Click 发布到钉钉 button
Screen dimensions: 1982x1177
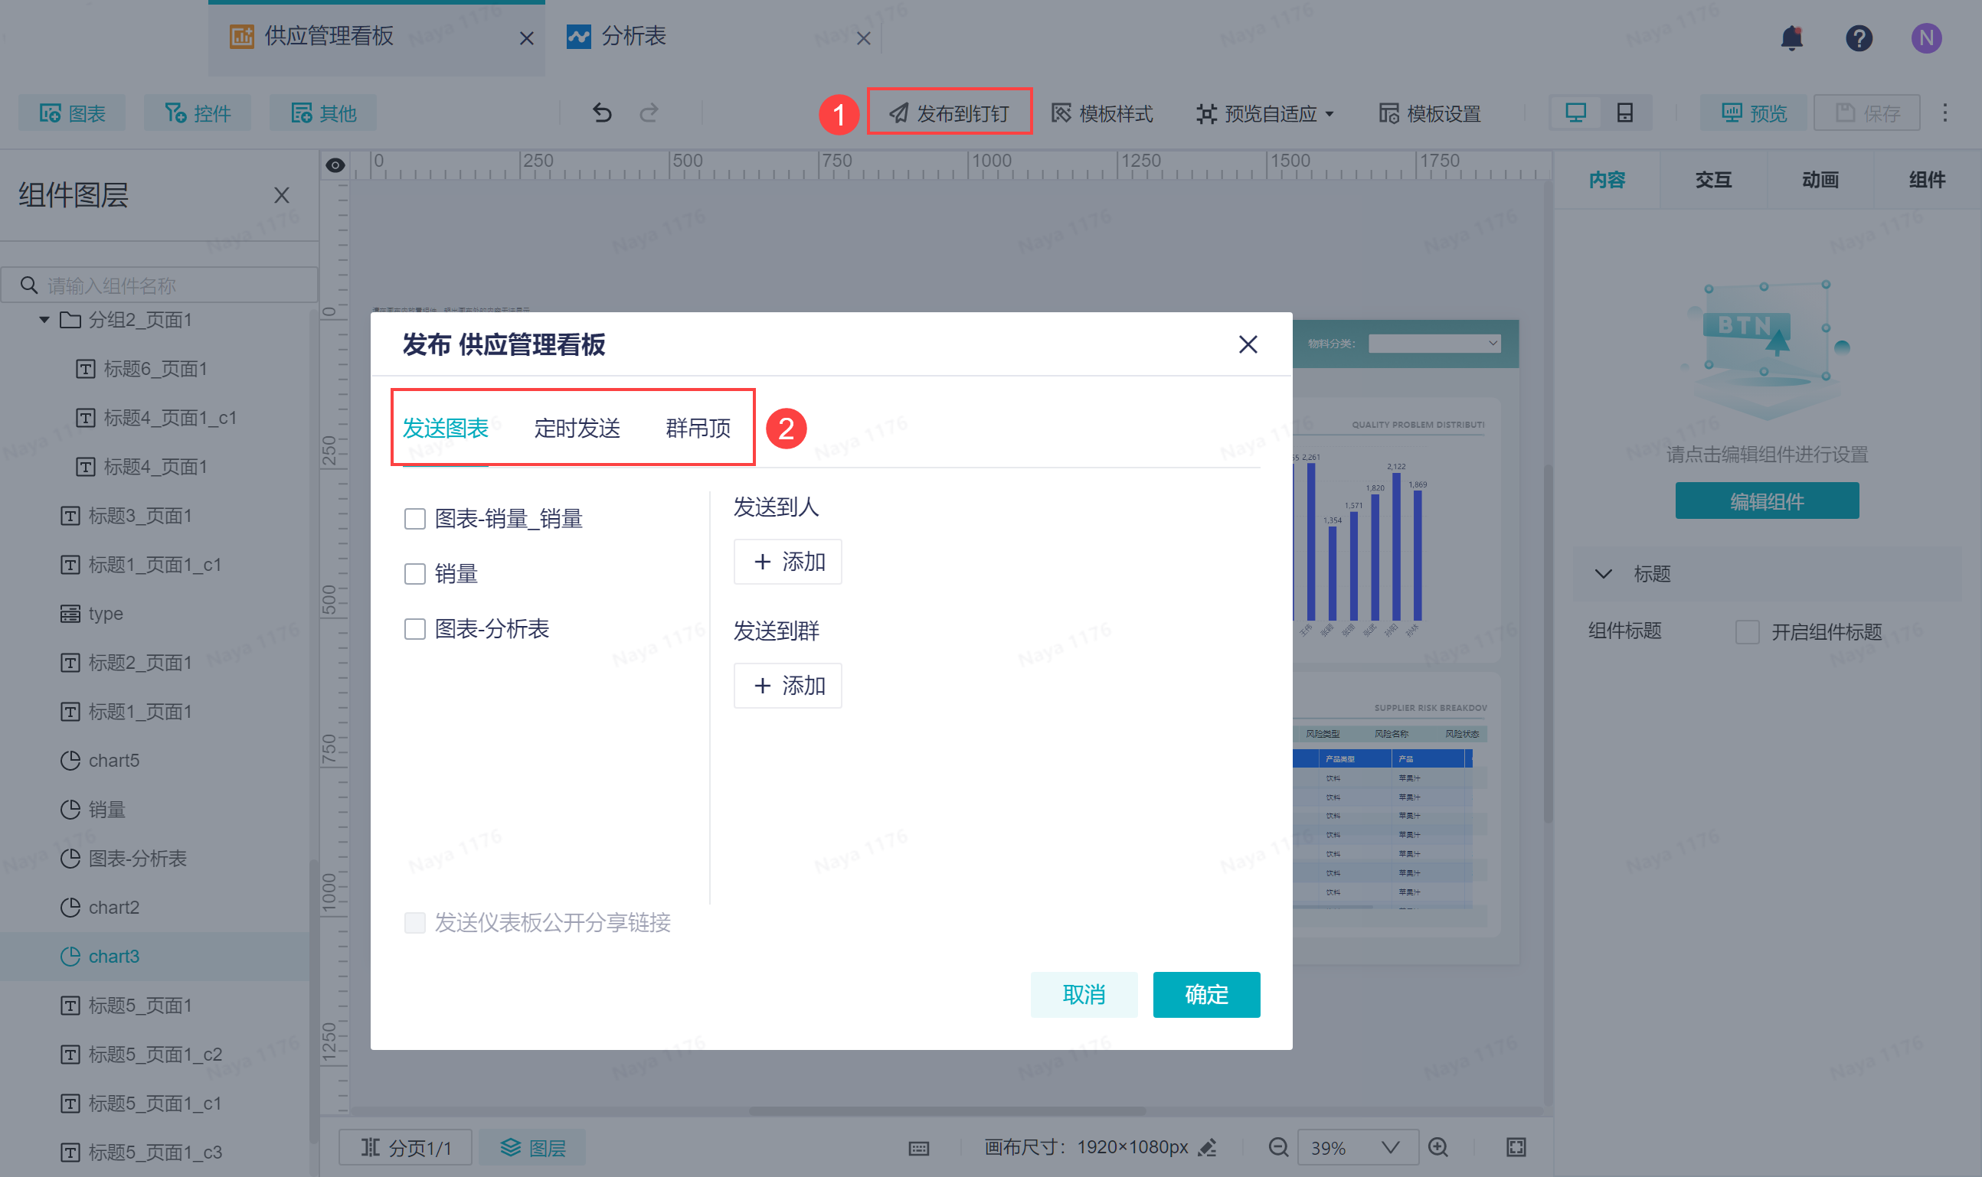950,112
